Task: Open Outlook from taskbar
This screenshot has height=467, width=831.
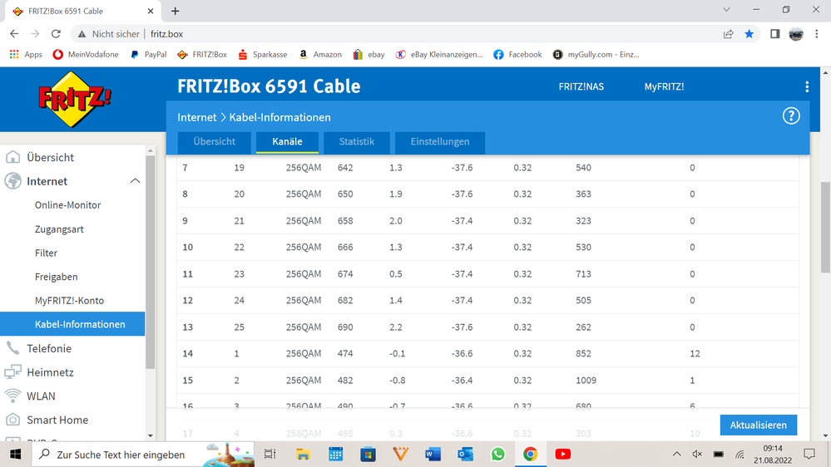Action: click(x=465, y=454)
